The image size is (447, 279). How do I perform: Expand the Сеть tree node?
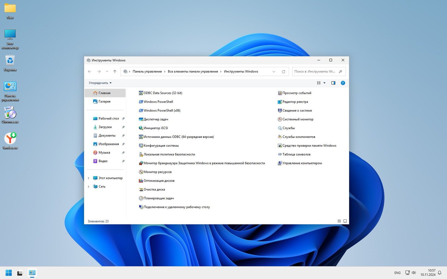click(x=88, y=187)
